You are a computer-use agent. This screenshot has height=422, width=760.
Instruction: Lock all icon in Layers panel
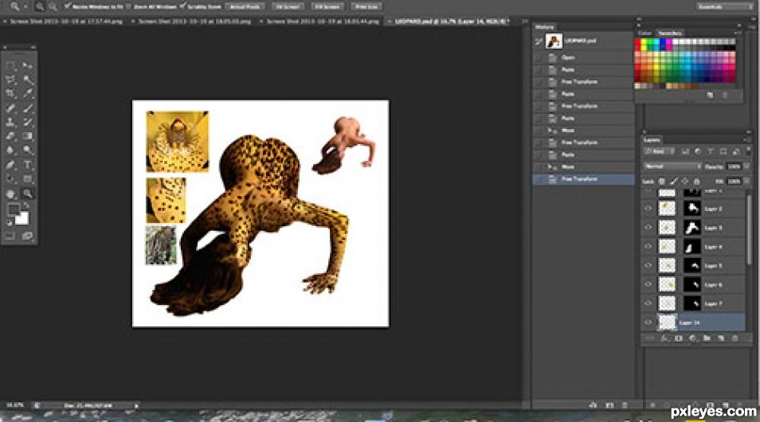(x=696, y=182)
